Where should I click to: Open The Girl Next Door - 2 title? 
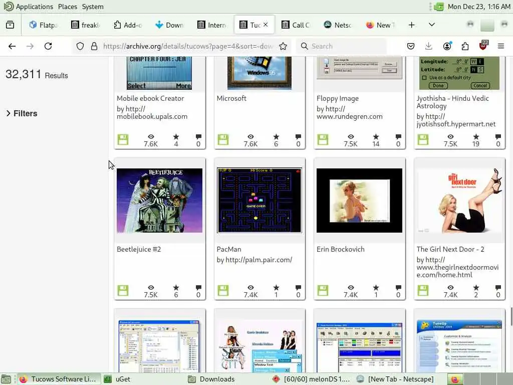click(450, 249)
